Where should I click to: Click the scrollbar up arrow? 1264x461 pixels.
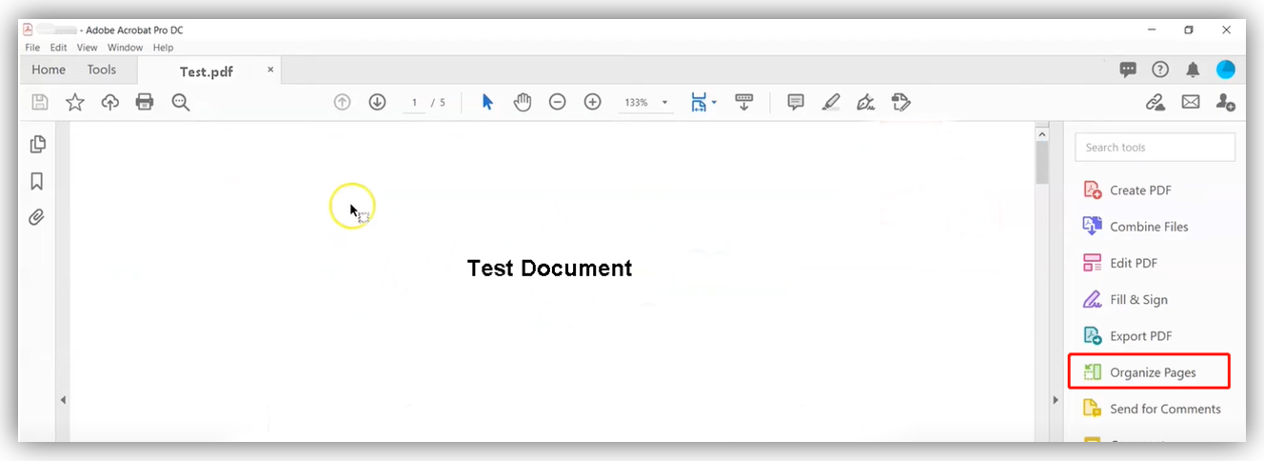point(1042,133)
